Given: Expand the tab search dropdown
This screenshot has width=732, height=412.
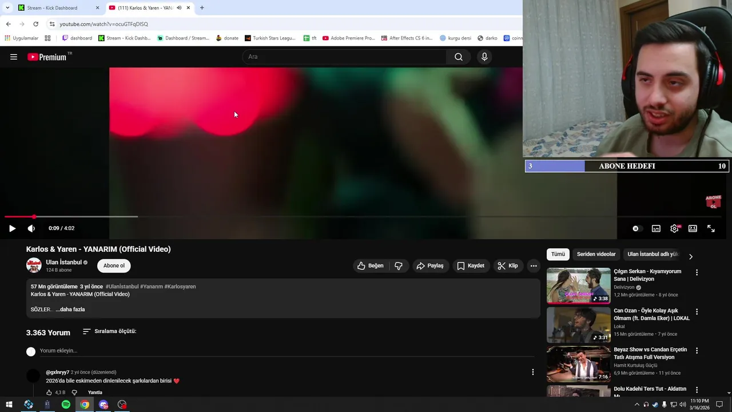Looking at the screenshot, I should (7, 7).
